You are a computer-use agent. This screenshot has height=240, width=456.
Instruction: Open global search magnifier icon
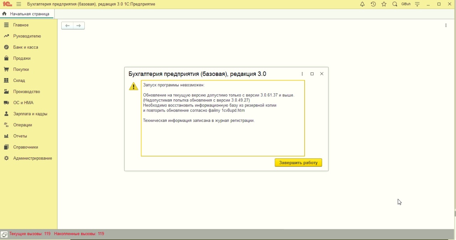tap(395, 4)
